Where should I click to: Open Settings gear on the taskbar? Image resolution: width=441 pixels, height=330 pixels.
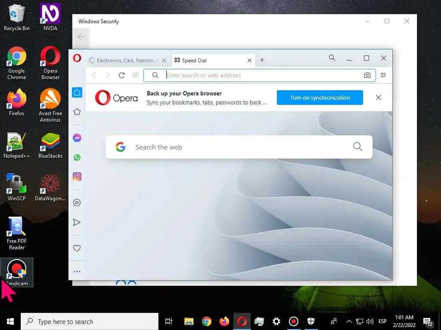pyautogui.click(x=276, y=321)
